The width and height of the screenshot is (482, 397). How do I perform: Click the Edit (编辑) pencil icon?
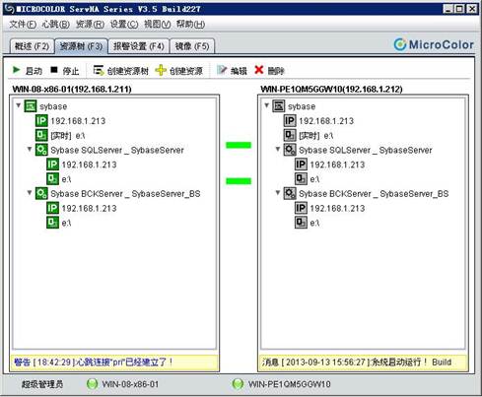click(x=222, y=70)
